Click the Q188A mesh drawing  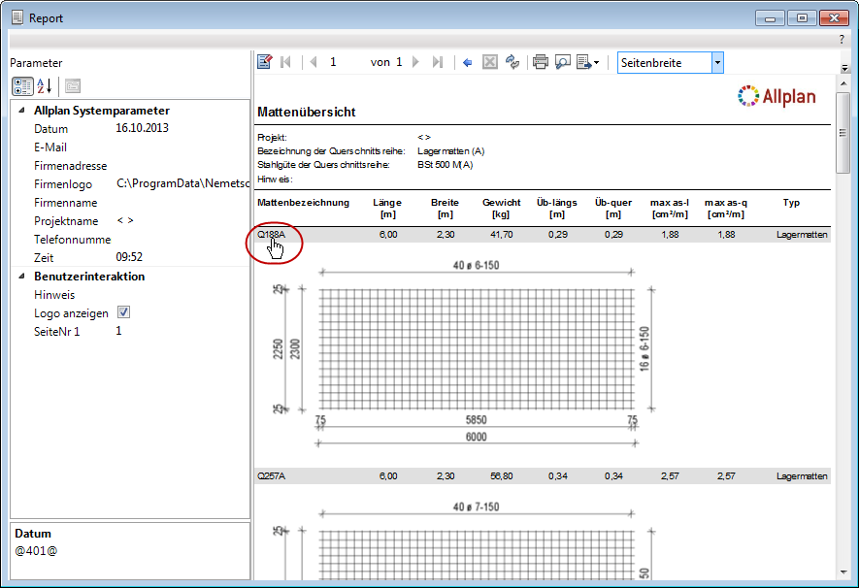[476, 349]
